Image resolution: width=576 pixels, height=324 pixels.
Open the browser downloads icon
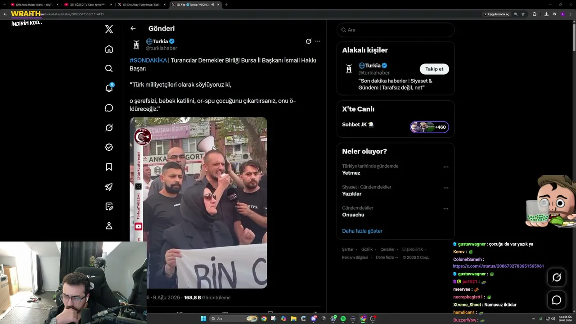coord(546,14)
